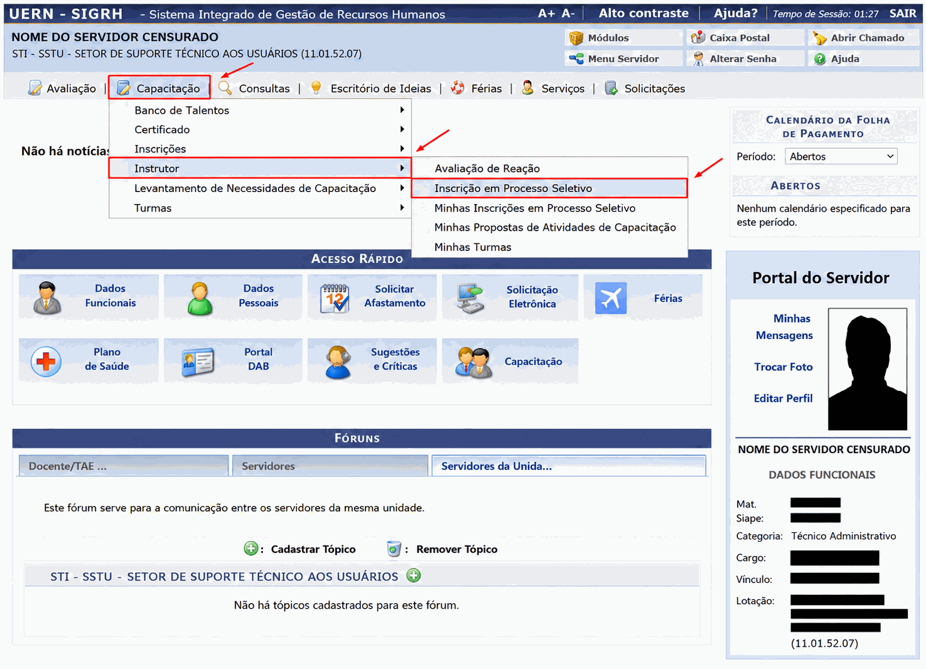Viewport: 926px width, 669px height.
Task: Click the Solicitar Afastamento calendar icon
Action: pos(335,299)
